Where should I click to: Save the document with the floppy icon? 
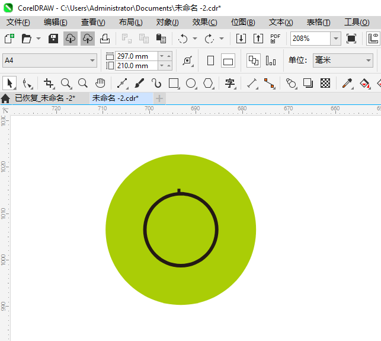tap(53, 39)
